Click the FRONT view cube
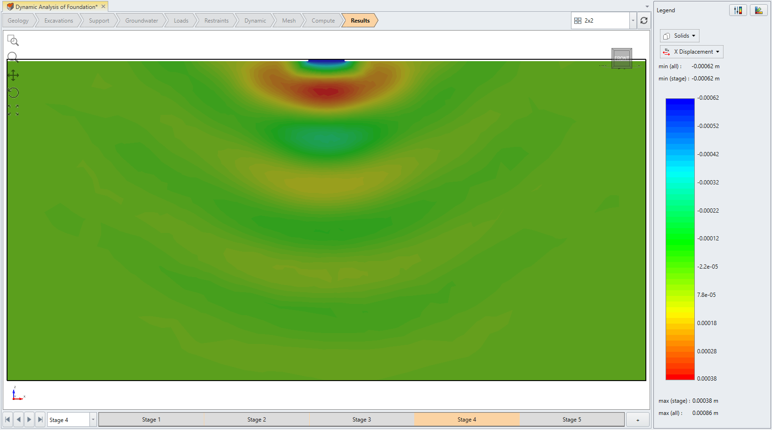 point(622,58)
